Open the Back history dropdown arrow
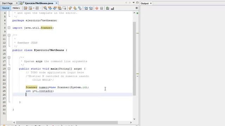 coord(34,8)
